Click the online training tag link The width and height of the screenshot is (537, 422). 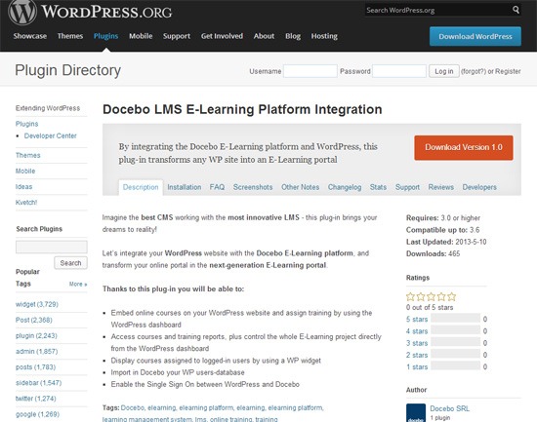point(230,419)
